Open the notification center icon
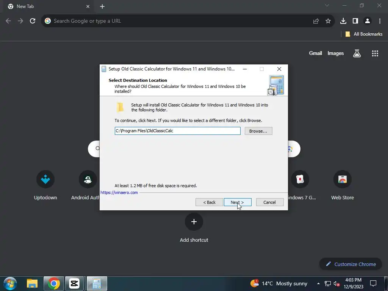Viewport: 388px width, 291px height. (x=373, y=283)
